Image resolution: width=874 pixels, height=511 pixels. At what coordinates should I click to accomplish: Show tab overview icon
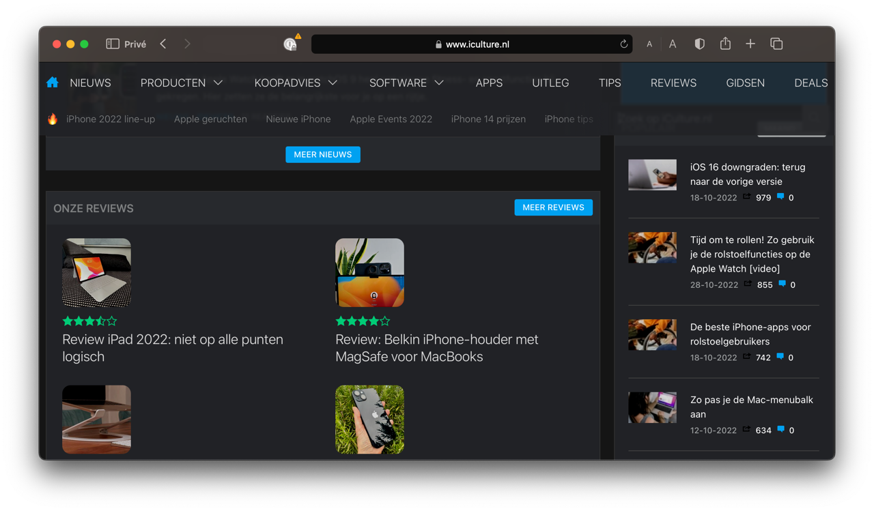(776, 44)
